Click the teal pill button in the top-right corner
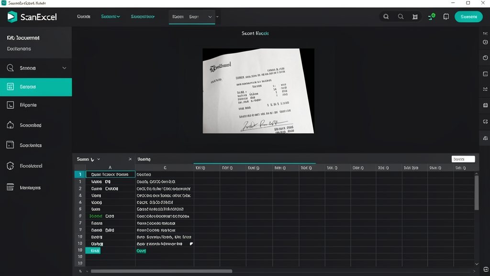Image resolution: width=490 pixels, height=276 pixels. 468,17
